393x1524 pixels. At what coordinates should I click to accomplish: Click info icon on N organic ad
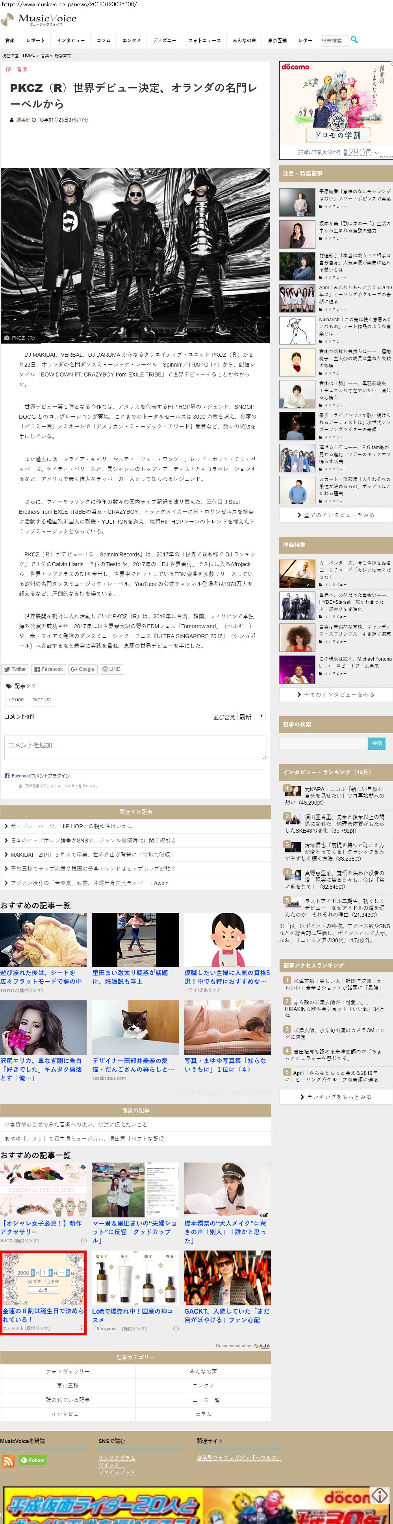click(176, 1328)
